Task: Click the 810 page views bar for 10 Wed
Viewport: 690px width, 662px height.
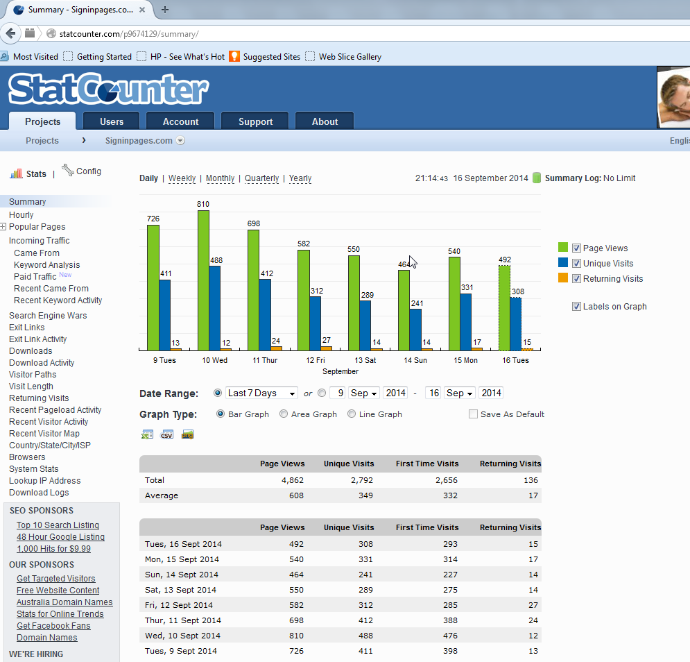Action: pos(203,280)
